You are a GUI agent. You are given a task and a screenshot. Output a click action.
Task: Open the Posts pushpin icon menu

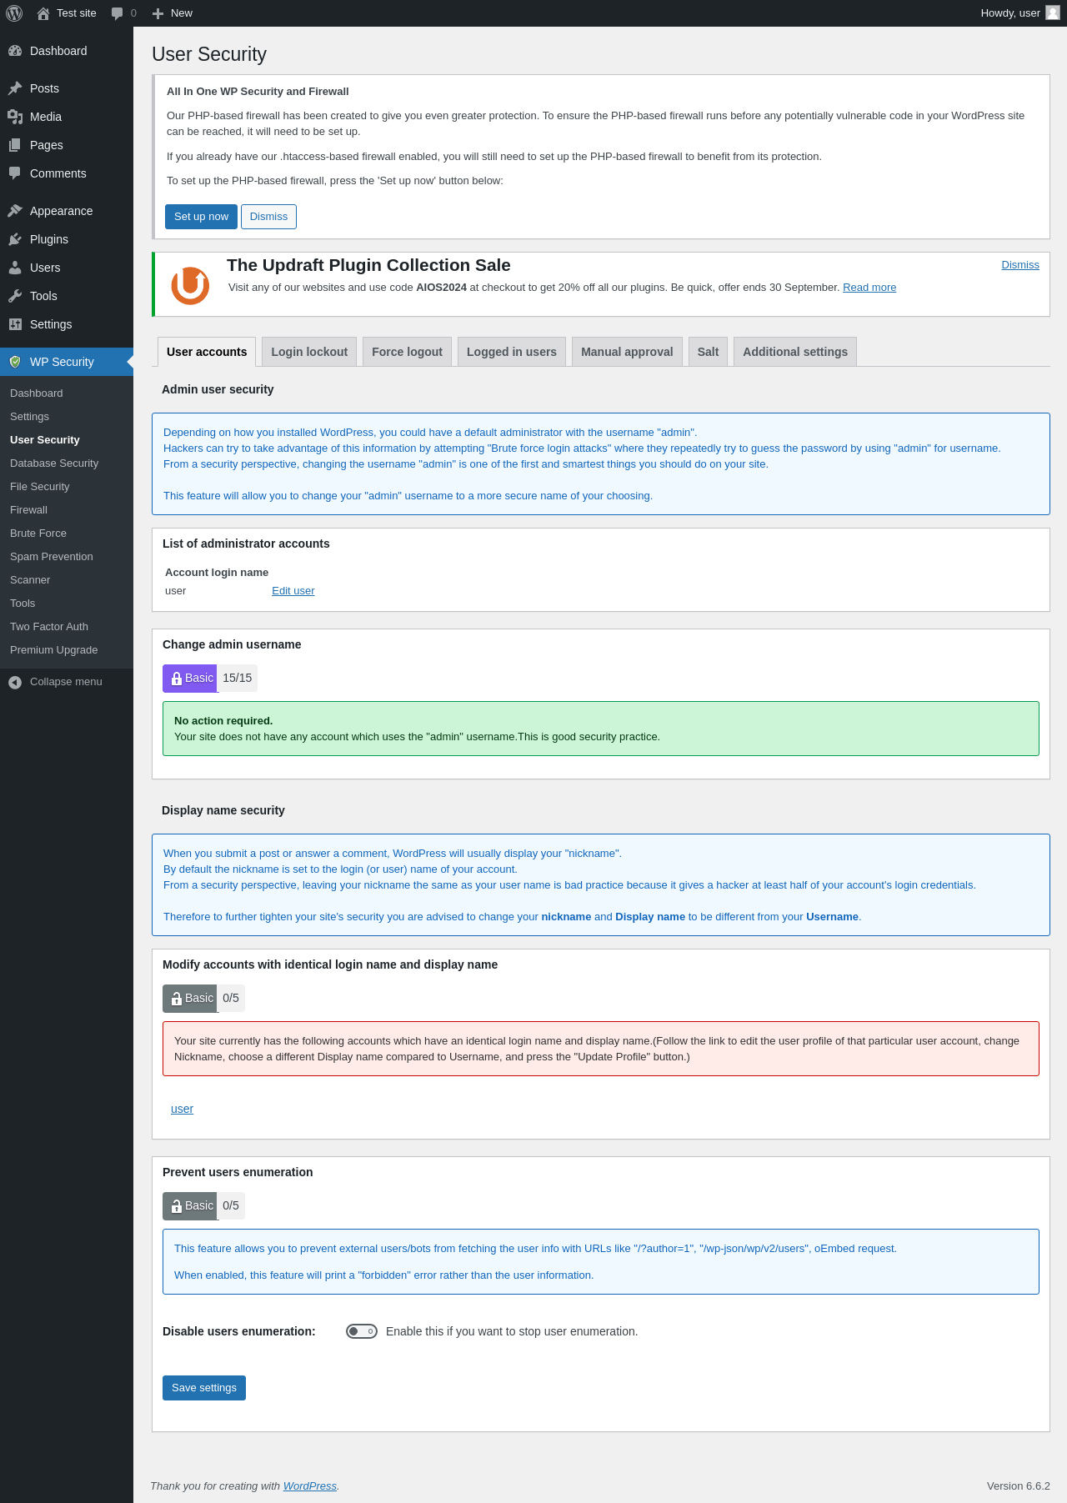15,88
